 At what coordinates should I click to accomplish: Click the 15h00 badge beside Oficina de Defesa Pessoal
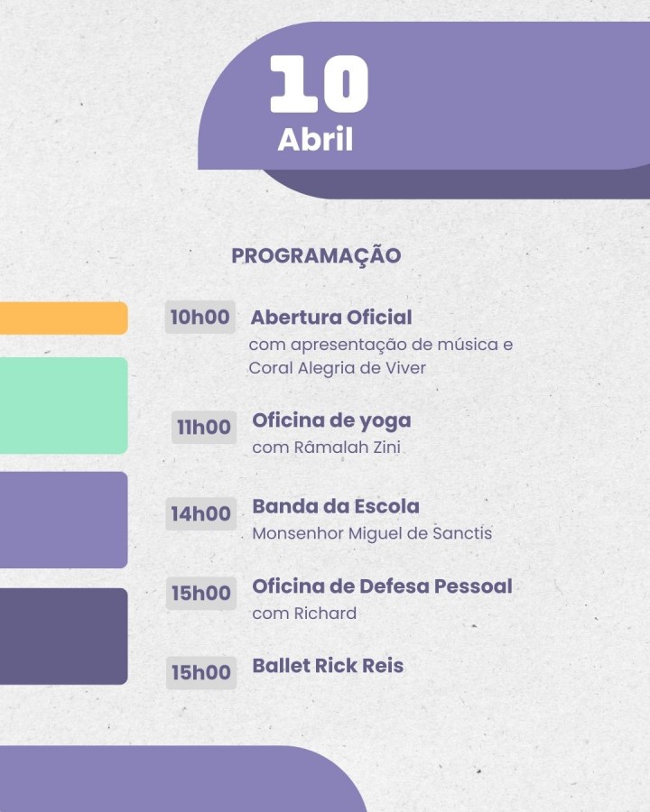[201, 593]
